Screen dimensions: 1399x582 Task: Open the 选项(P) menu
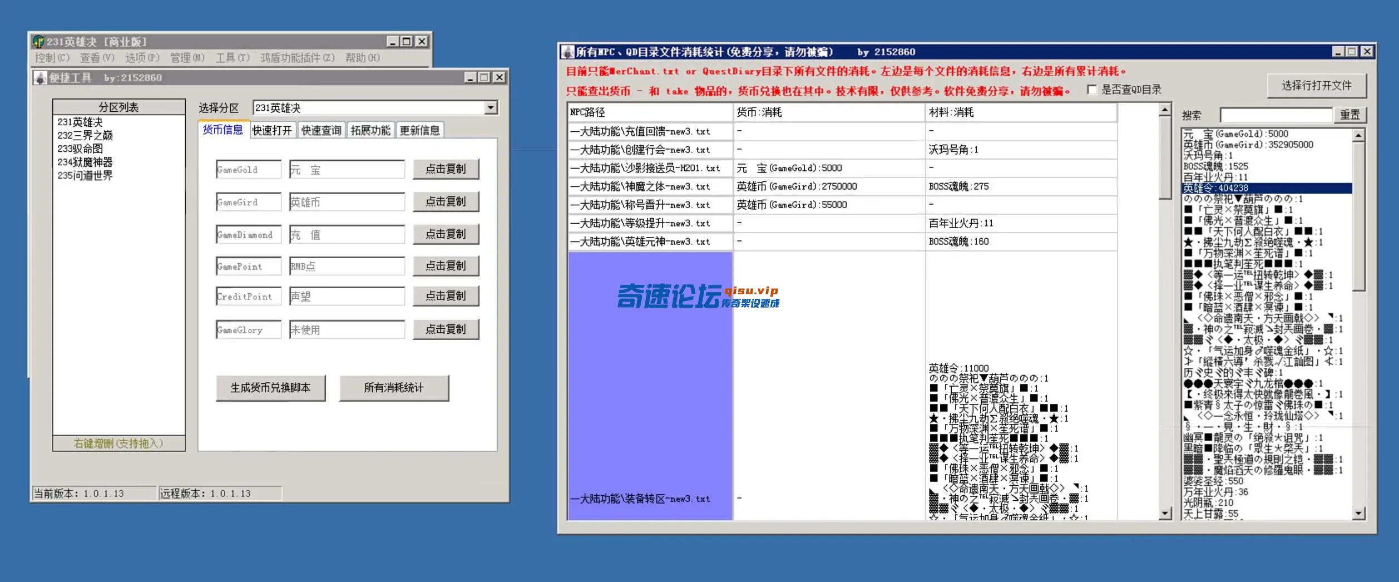(x=142, y=58)
